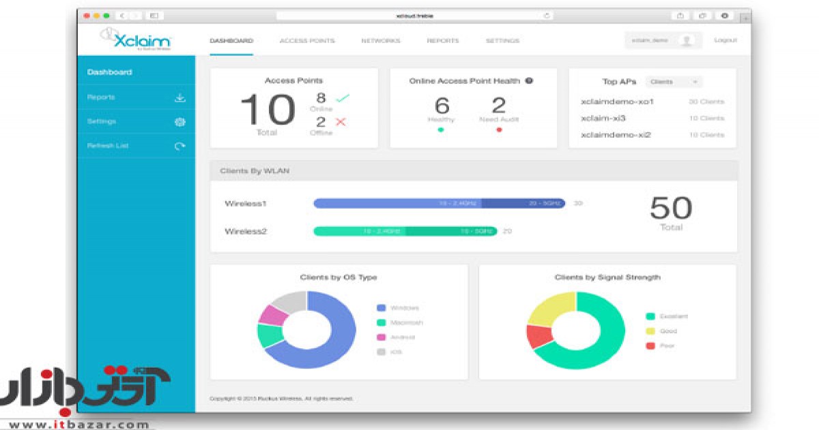Open Settings in the sidebar

[x=102, y=121]
